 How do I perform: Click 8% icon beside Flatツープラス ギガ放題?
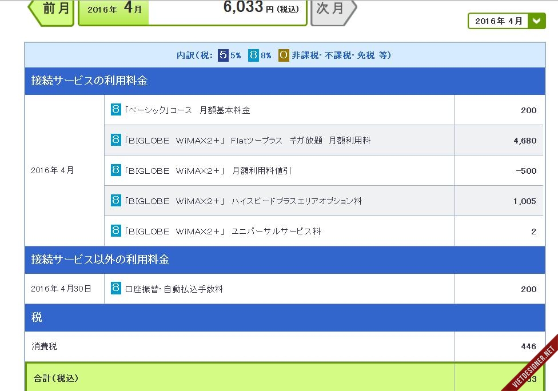point(115,139)
